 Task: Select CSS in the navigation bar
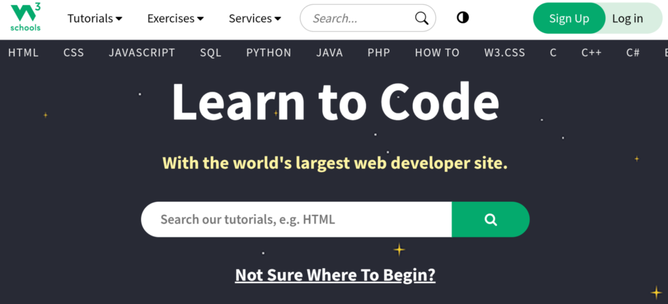click(74, 53)
